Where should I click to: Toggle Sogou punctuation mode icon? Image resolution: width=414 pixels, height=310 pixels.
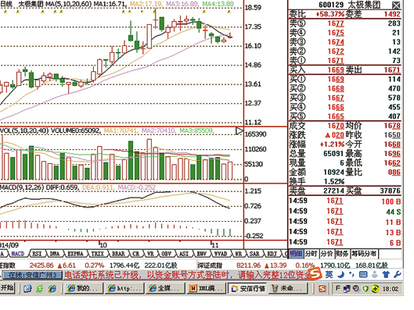(351, 275)
